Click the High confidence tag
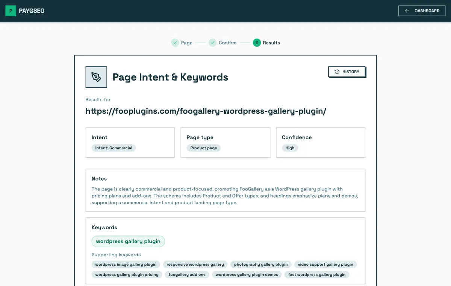This screenshot has width=451, height=286. click(x=290, y=148)
